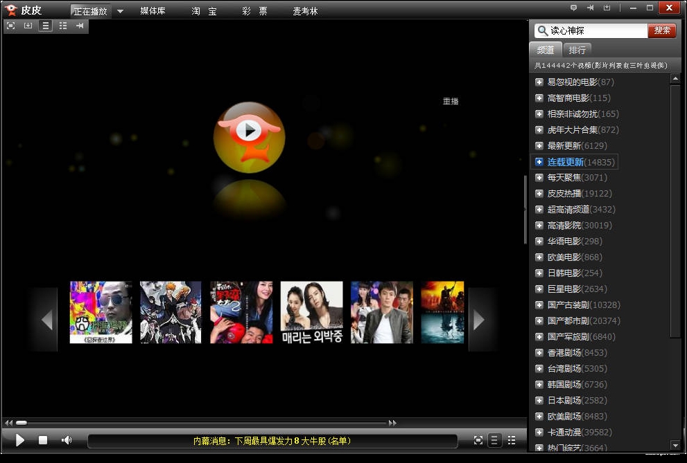Toggle the list view button in bottom-right controls
The image size is (687, 463).
494,440
